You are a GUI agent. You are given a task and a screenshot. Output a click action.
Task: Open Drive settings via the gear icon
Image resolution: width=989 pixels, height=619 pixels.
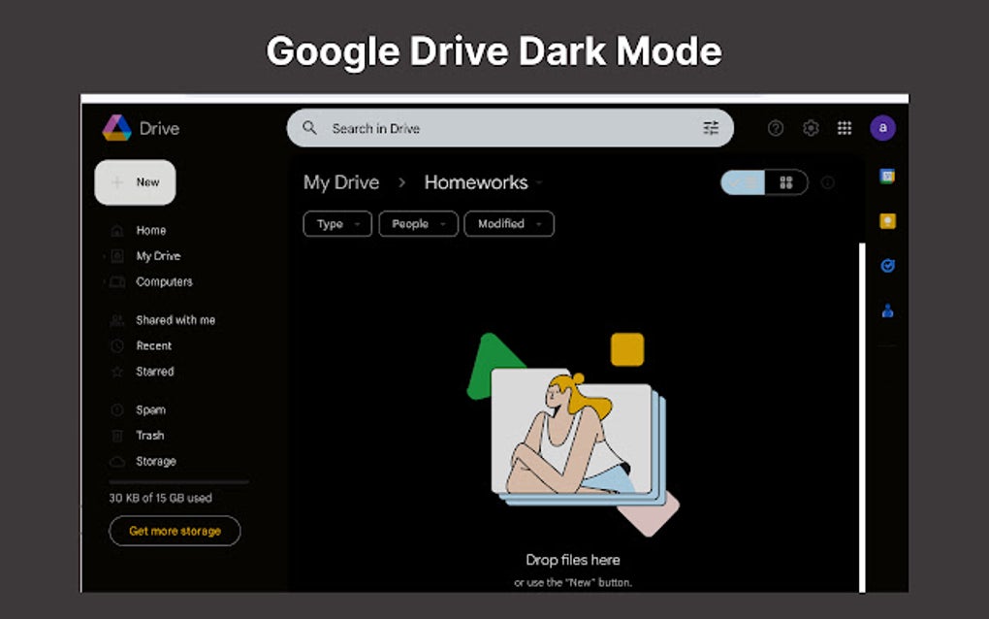(810, 127)
